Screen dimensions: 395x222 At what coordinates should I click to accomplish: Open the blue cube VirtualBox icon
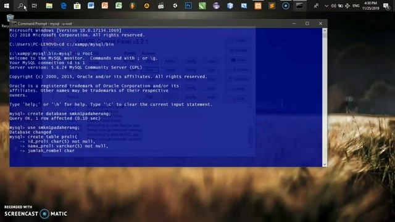[230, 6]
